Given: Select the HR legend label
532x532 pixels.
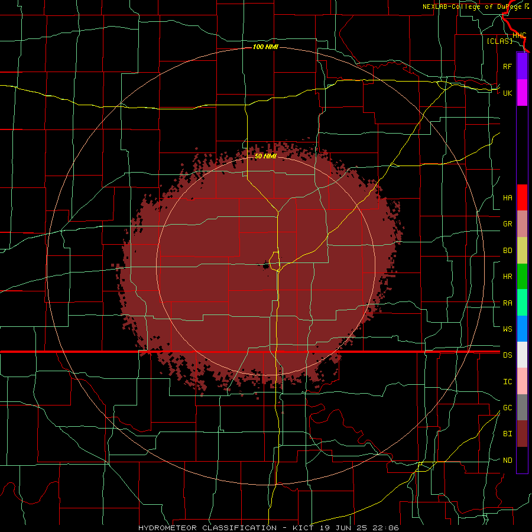Looking at the screenshot, I should 507,277.
